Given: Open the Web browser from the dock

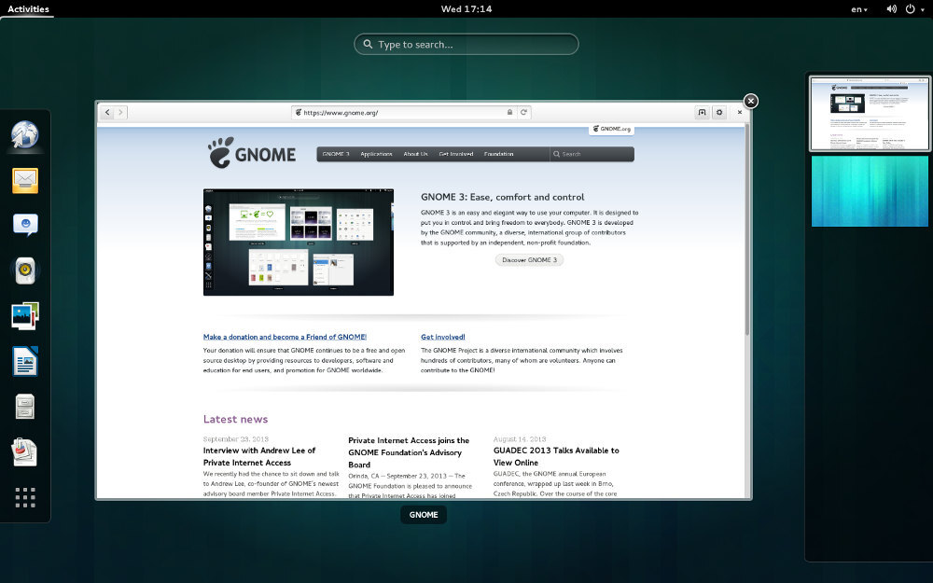Looking at the screenshot, I should [x=25, y=134].
